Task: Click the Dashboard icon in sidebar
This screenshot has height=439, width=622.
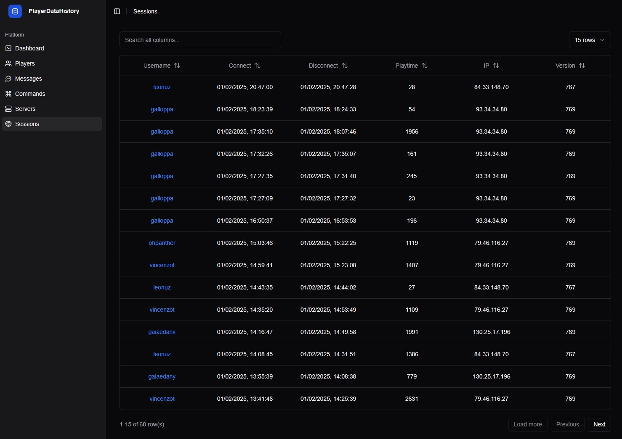Action: coord(8,48)
